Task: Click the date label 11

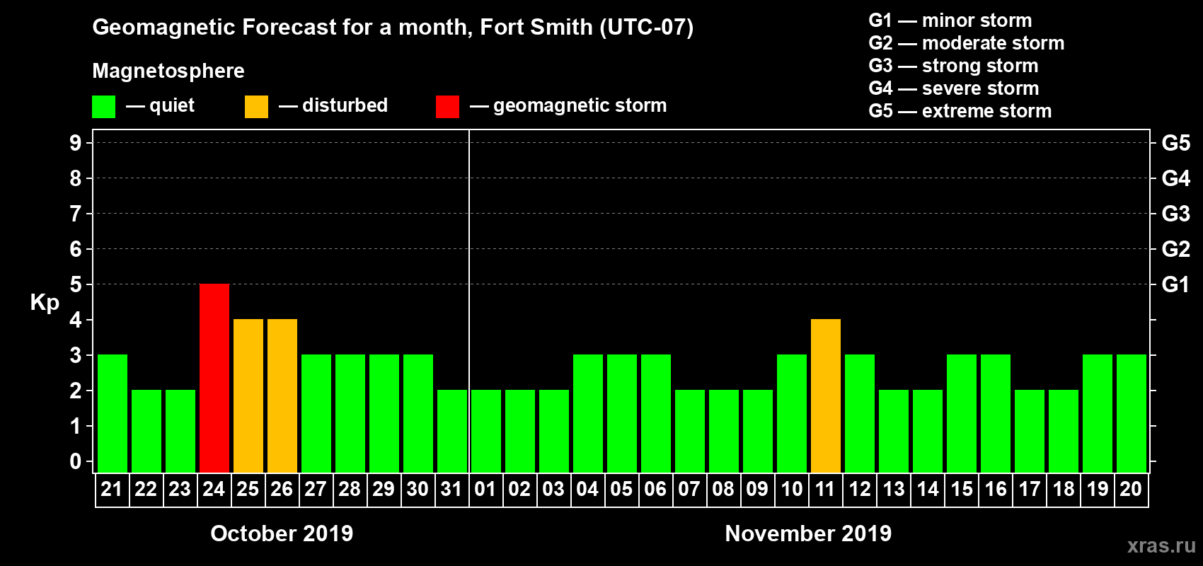Action: [x=825, y=489]
